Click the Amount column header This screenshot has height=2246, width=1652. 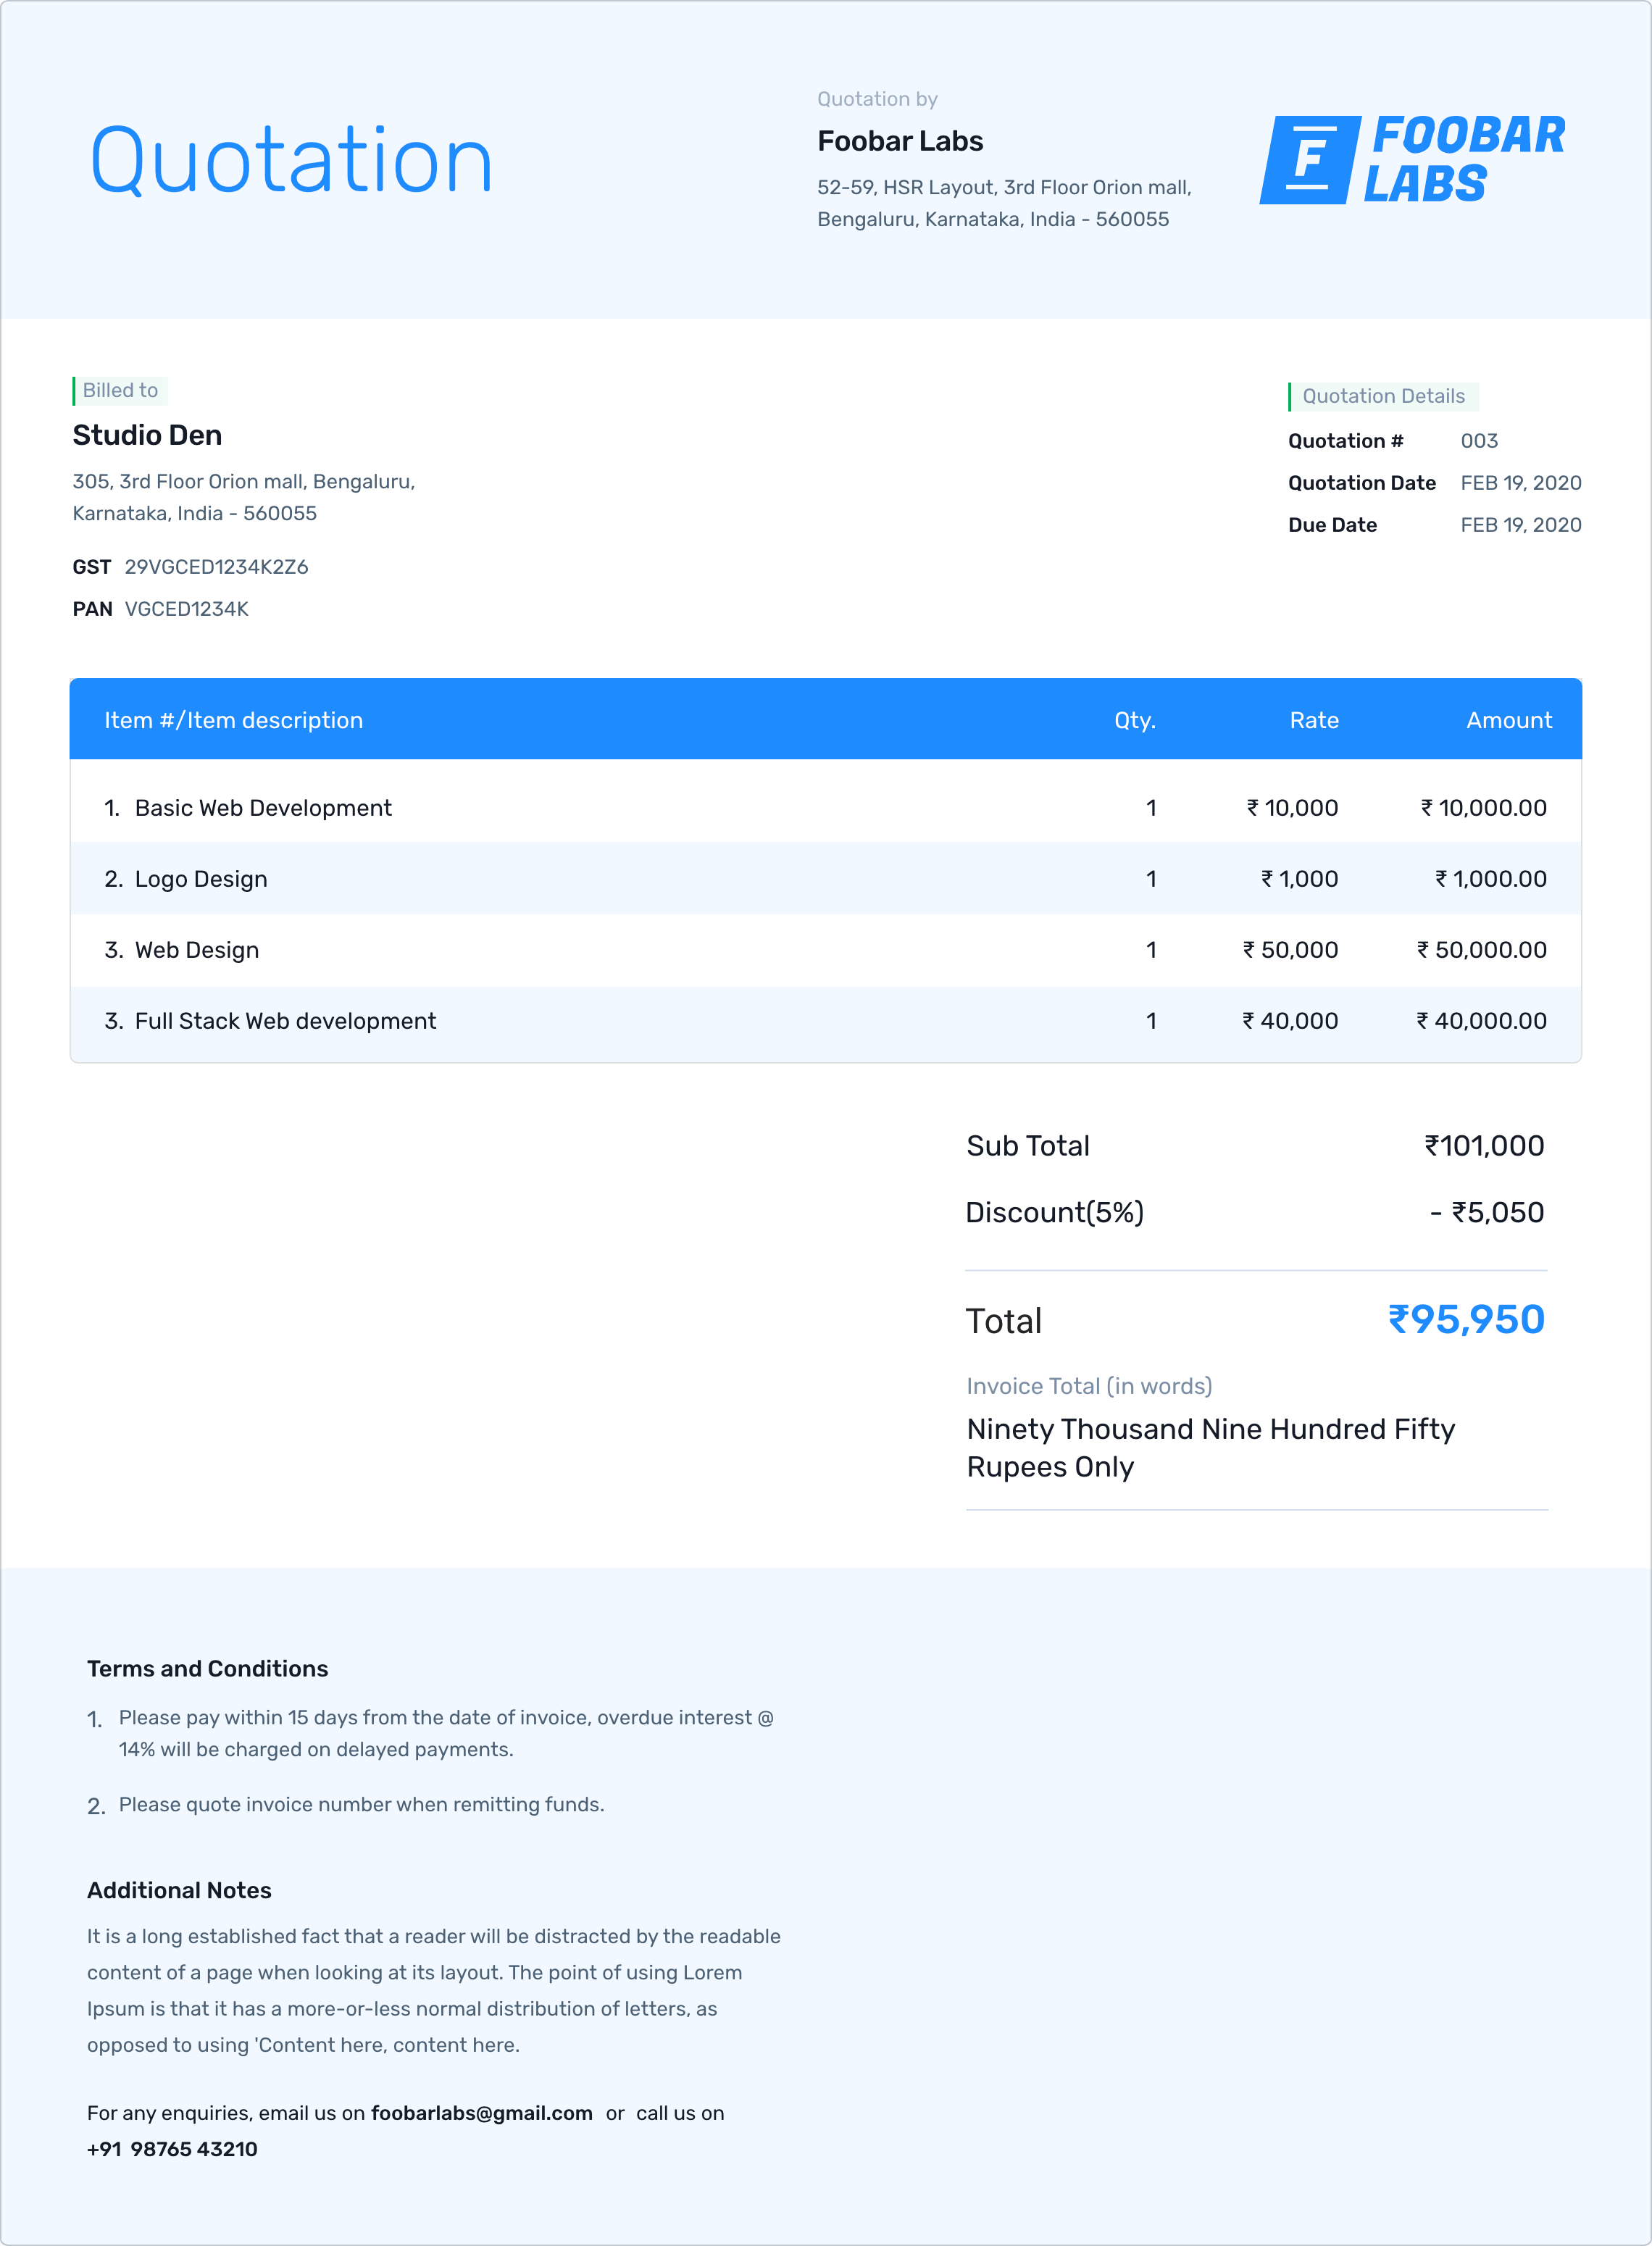1508,720
